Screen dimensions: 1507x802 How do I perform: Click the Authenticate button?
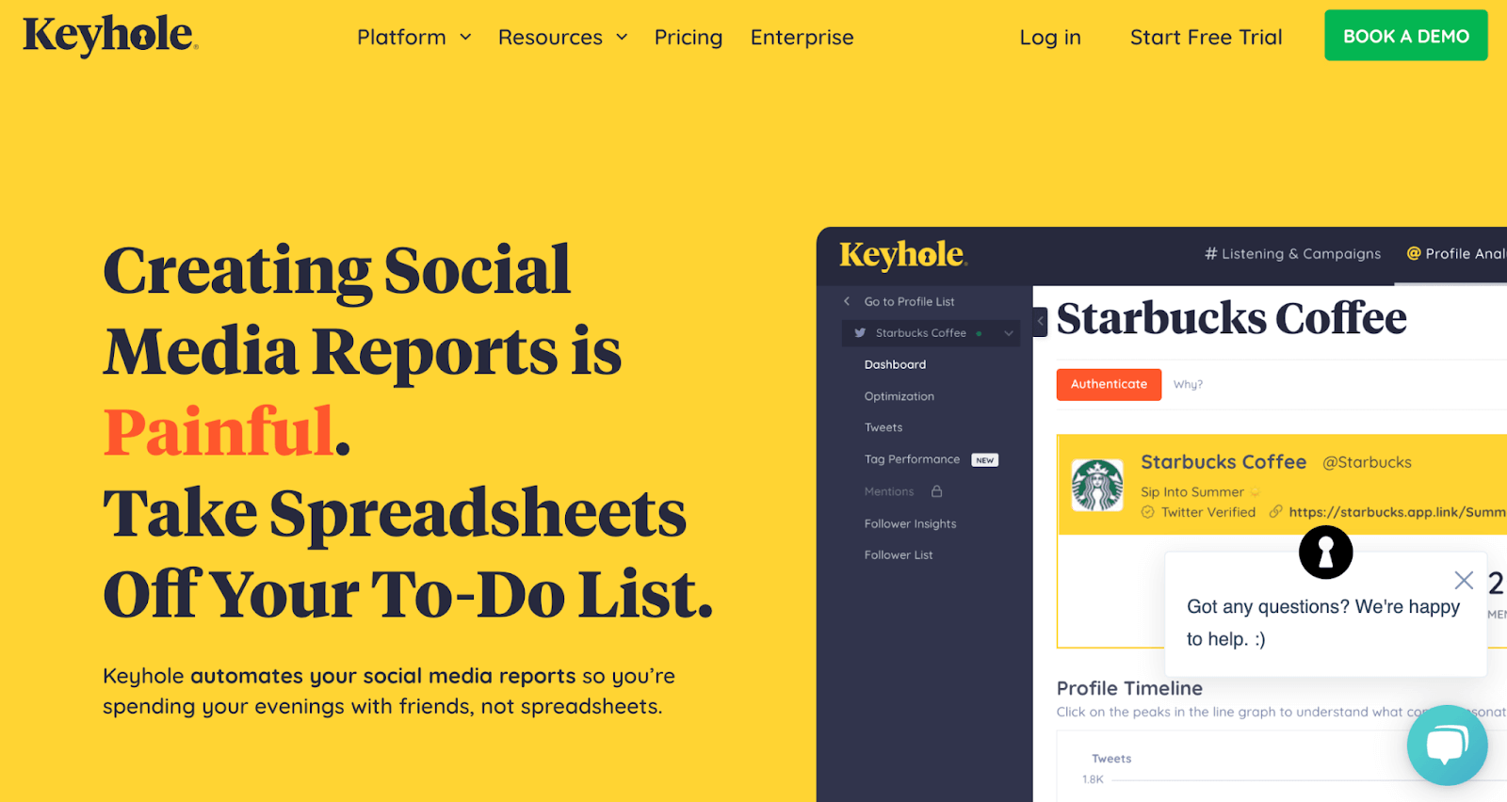(x=1109, y=384)
